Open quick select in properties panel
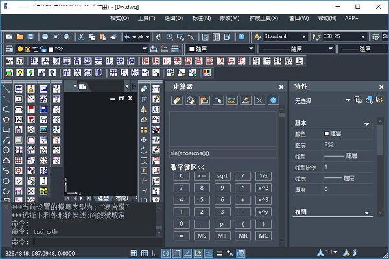 pyautogui.click(x=379, y=100)
